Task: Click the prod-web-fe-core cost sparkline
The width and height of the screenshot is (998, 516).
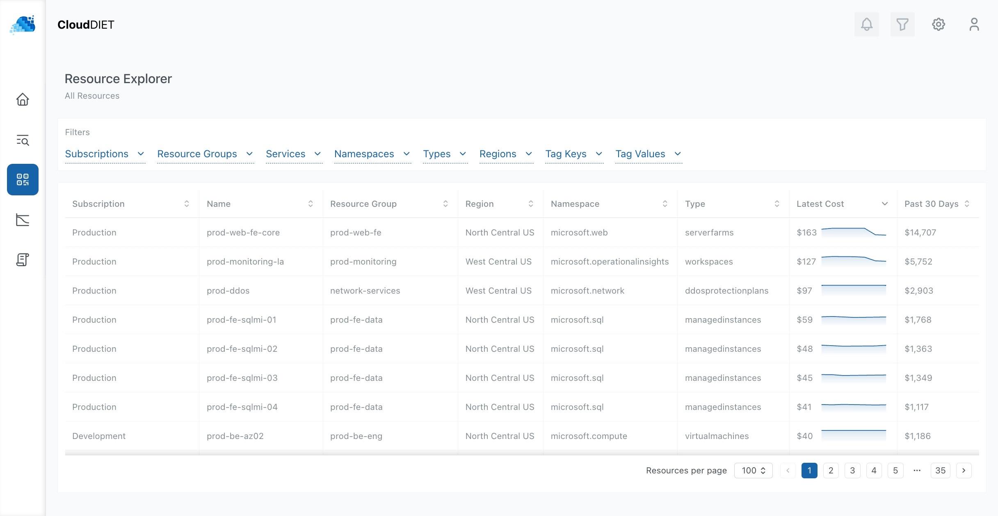Action: pos(854,232)
